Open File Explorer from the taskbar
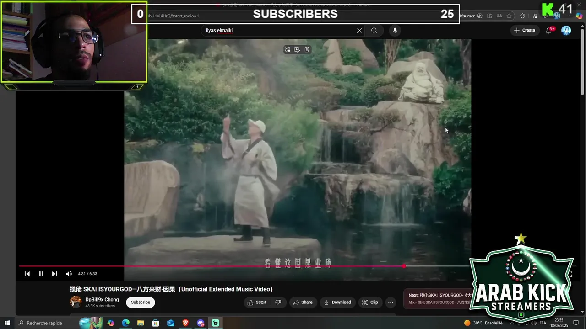Viewport: 586px width, 329px height. [x=141, y=323]
